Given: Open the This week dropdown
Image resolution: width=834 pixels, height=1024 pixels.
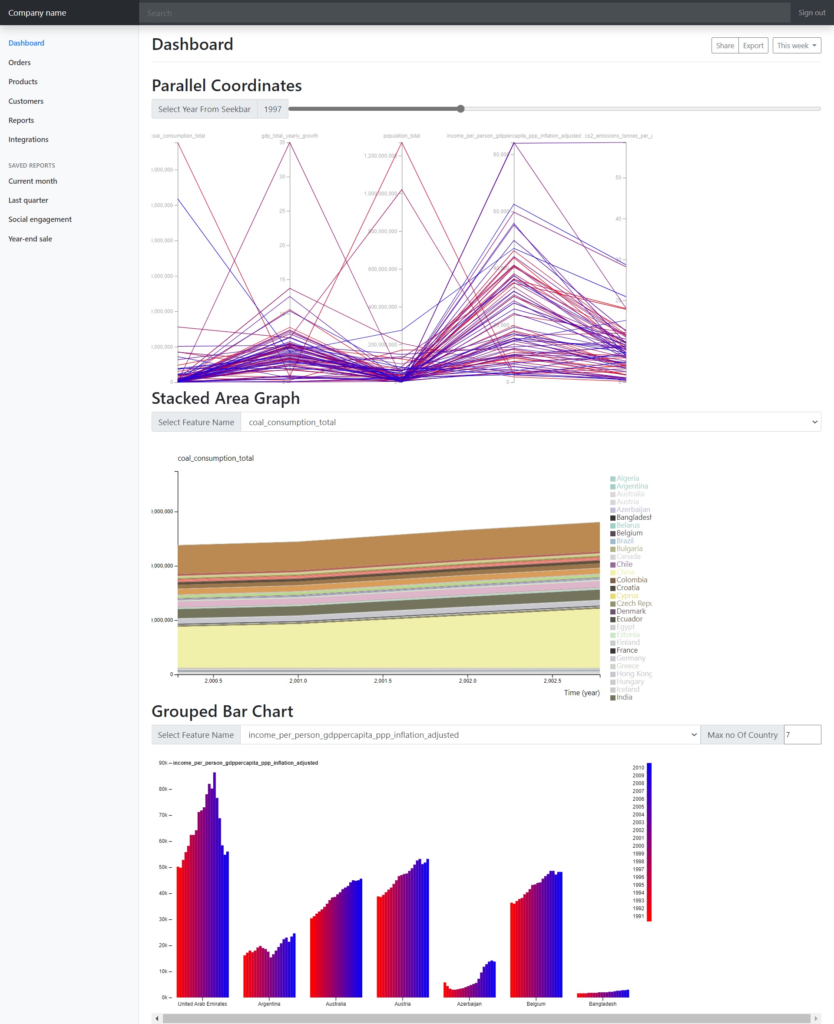Looking at the screenshot, I should 796,46.
